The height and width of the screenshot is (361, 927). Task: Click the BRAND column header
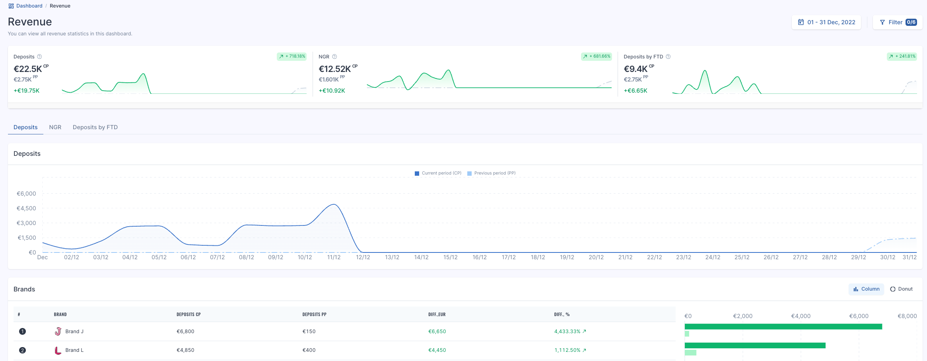coord(60,314)
